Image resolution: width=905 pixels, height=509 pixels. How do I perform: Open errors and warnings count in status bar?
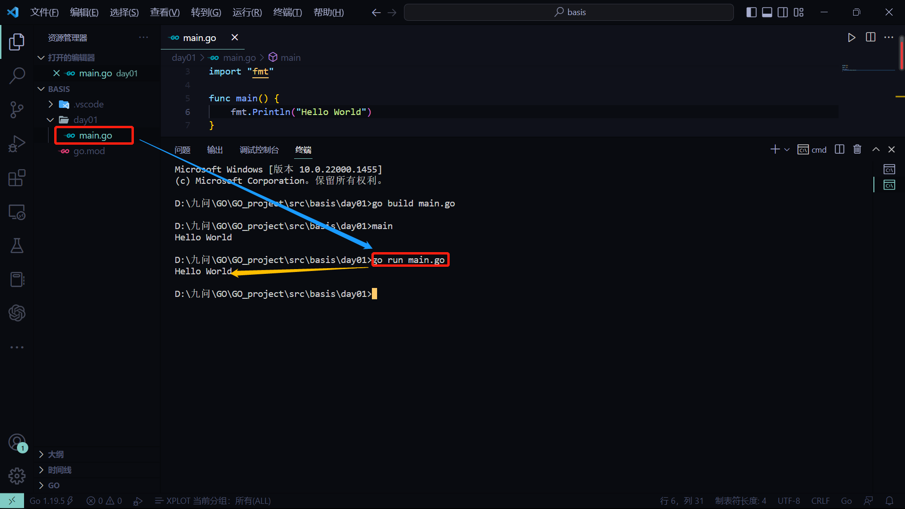tap(104, 501)
